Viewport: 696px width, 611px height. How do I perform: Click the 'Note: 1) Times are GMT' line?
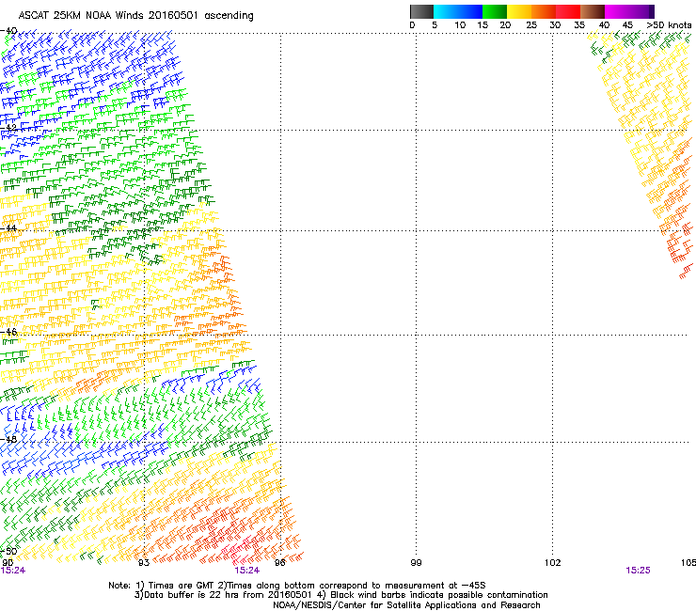297,586
